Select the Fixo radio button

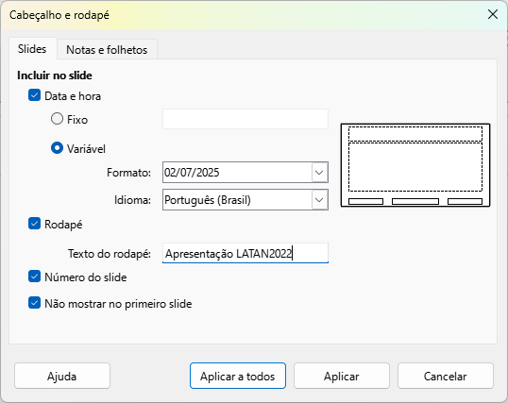click(x=57, y=119)
